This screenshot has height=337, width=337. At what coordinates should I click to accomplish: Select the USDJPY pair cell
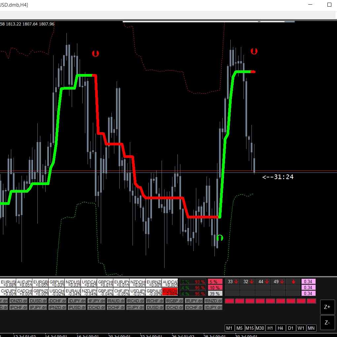pos(137,292)
